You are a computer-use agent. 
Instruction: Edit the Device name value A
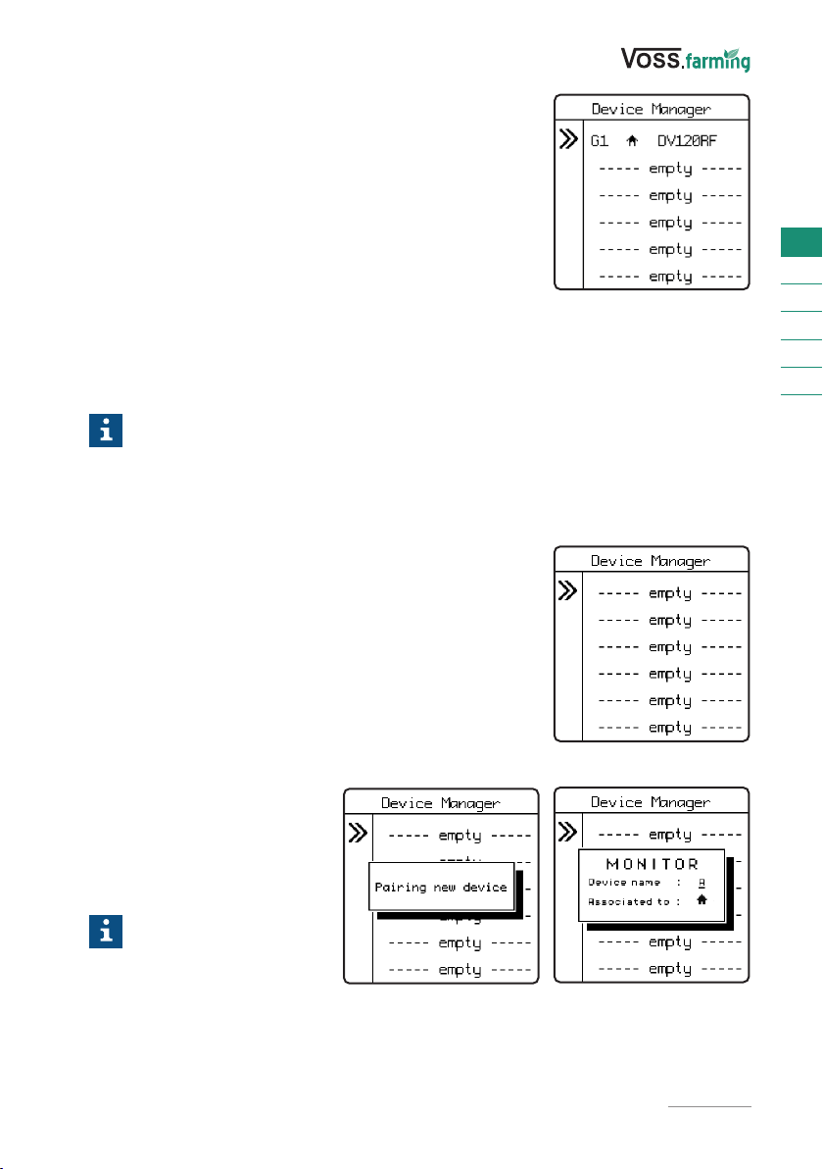pyautogui.click(x=702, y=882)
